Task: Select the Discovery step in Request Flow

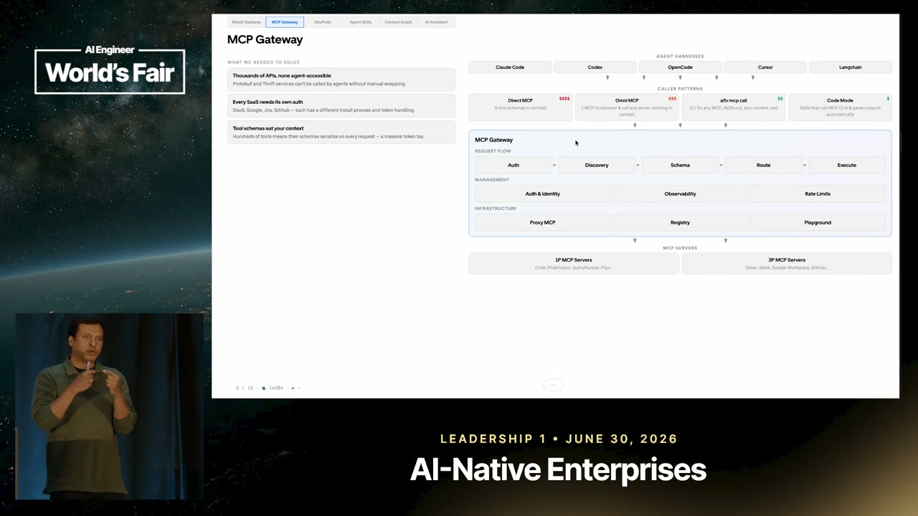Action: [x=597, y=166]
